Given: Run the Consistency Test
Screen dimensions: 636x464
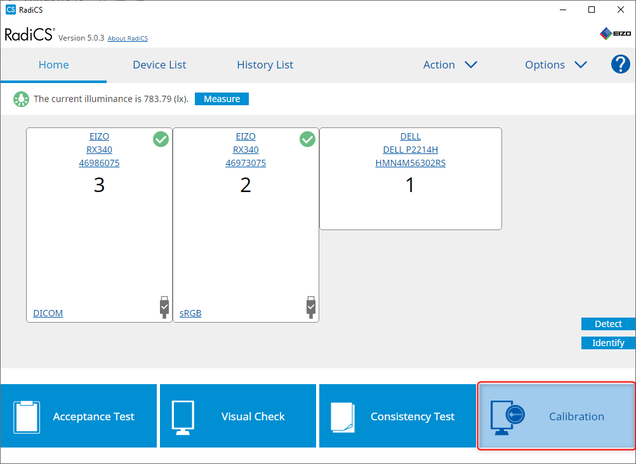Looking at the screenshot, I should point(397,416).
